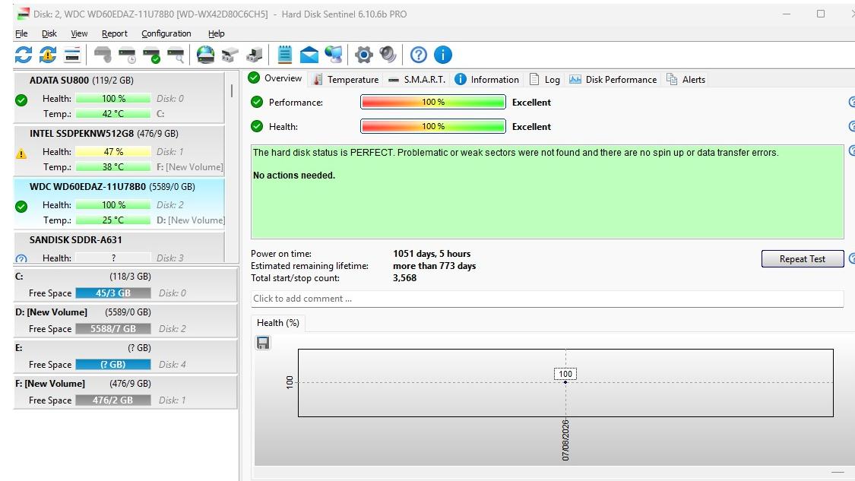855x481 pixels.
Task: Click the D: free space 5588/7 GB bar
Action: click(113, 329)
